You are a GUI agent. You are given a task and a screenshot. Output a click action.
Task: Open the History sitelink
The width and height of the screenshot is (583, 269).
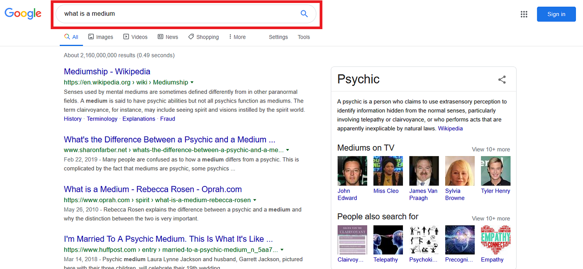coord(73,119)
